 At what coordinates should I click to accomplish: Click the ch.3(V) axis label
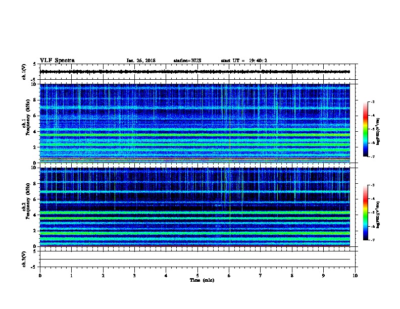24,259
